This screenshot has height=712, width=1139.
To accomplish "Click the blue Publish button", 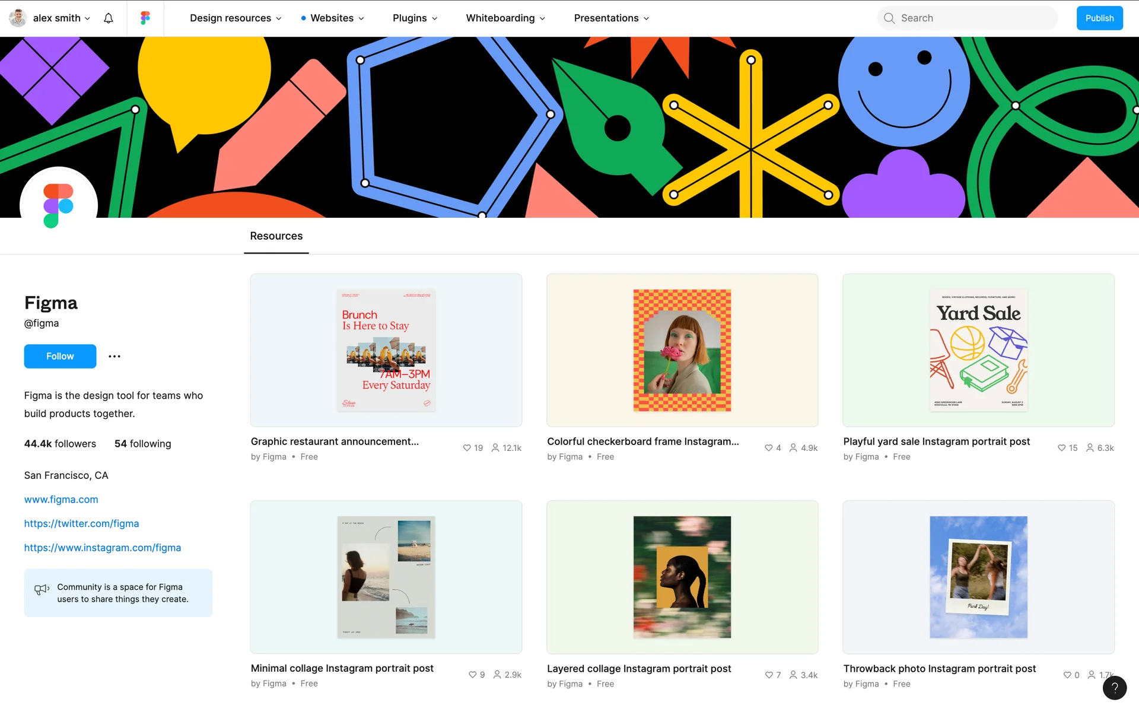I will point(1099,18).
